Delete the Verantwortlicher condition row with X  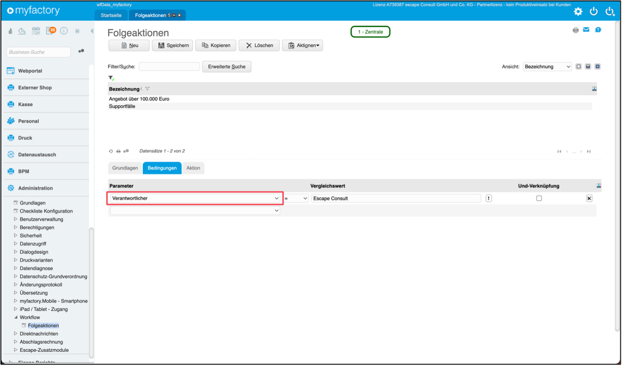coord(589,198)
